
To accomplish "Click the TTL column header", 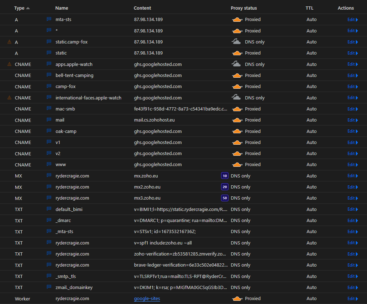I will (x=309, y=8).
